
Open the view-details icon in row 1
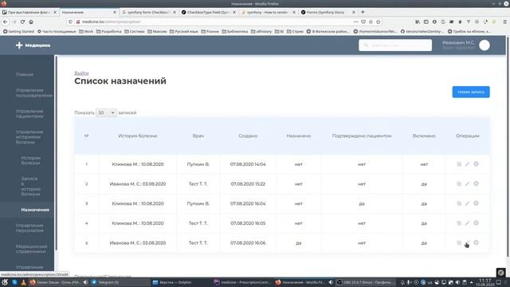point(459,164)
